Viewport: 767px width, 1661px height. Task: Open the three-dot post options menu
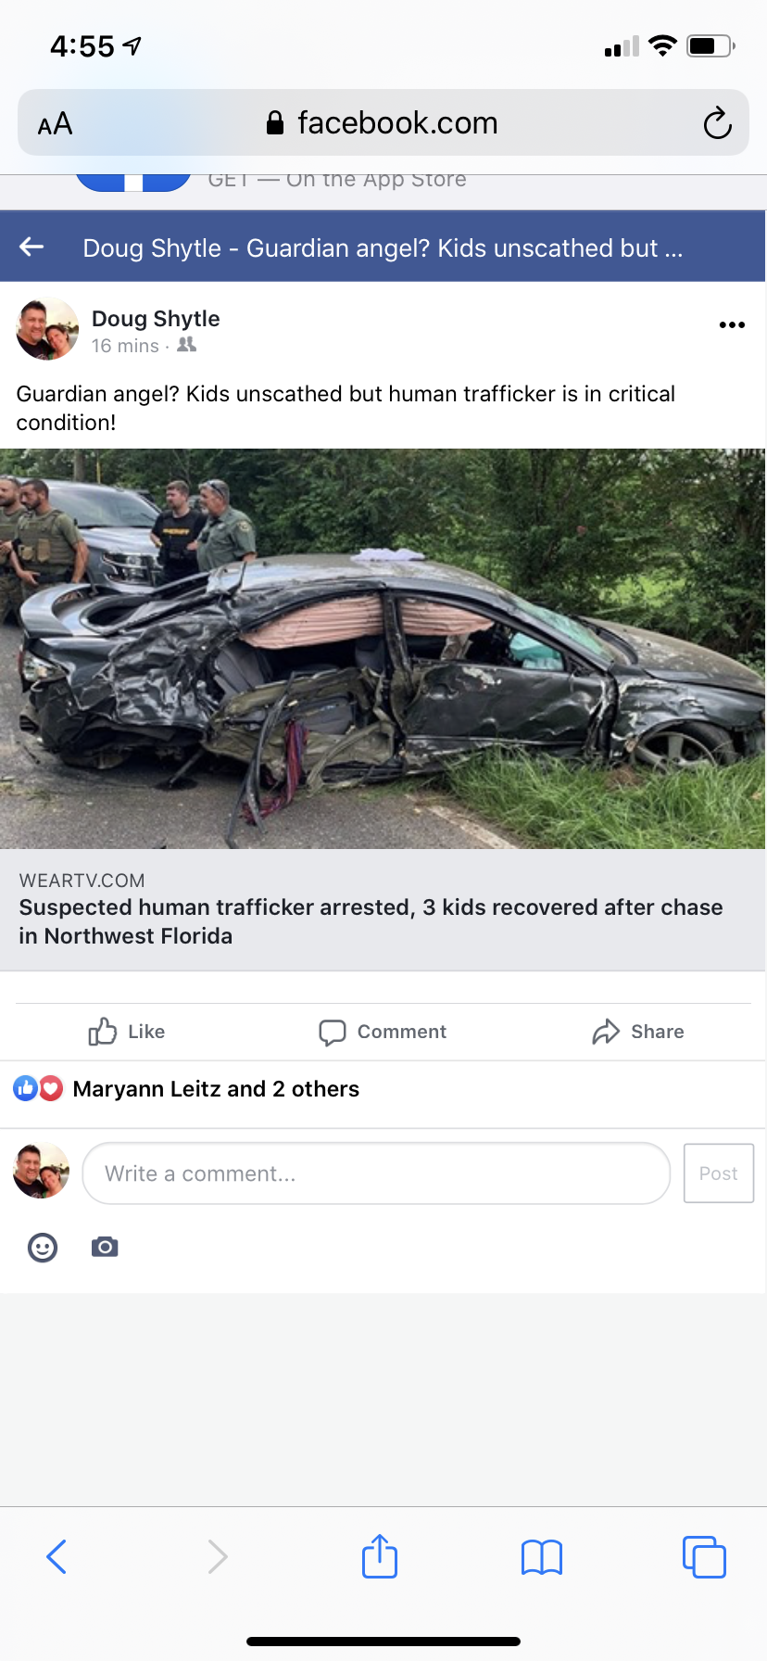tap(732, 324)
